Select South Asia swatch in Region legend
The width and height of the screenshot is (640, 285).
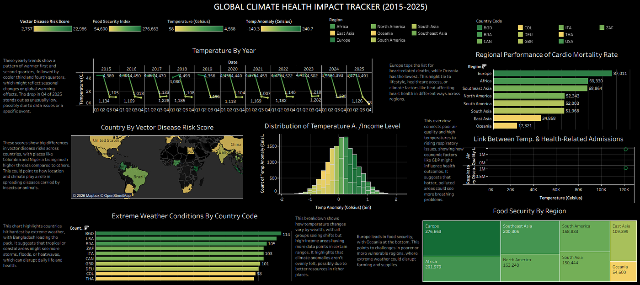pos(414,27)
